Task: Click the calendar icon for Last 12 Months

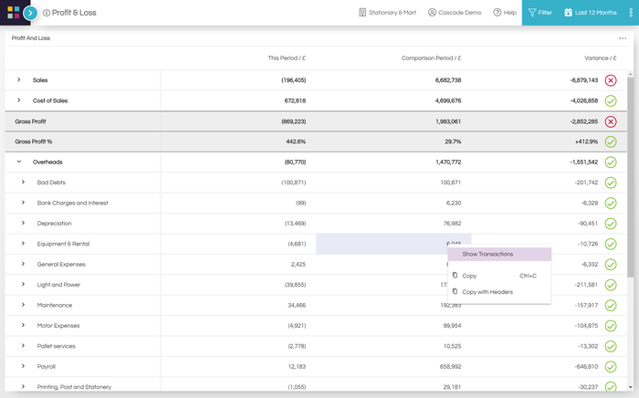Action: coord(568,13)
